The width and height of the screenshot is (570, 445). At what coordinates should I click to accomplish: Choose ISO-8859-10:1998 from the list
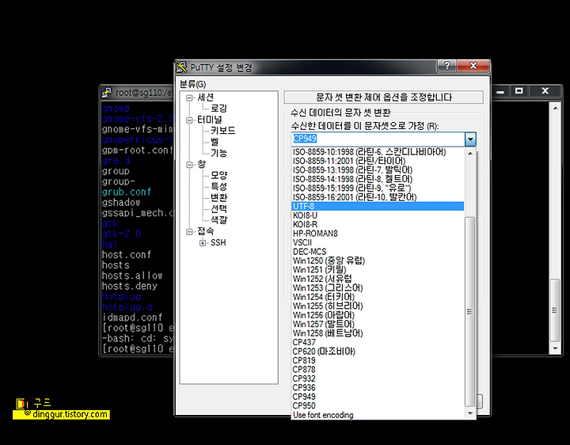click(378, 152)
